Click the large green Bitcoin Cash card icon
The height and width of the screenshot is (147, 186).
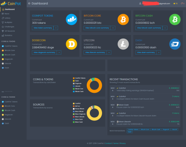[175, 20]
